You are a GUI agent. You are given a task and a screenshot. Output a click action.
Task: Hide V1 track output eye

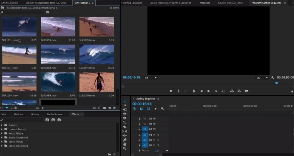tap(154, 129)
